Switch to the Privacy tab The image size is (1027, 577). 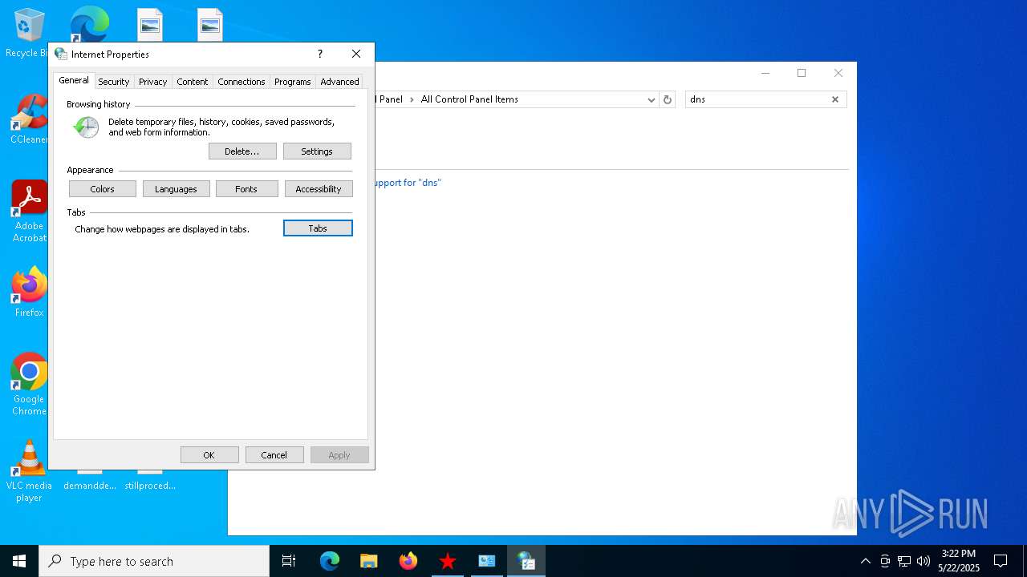tap(152, 82)
